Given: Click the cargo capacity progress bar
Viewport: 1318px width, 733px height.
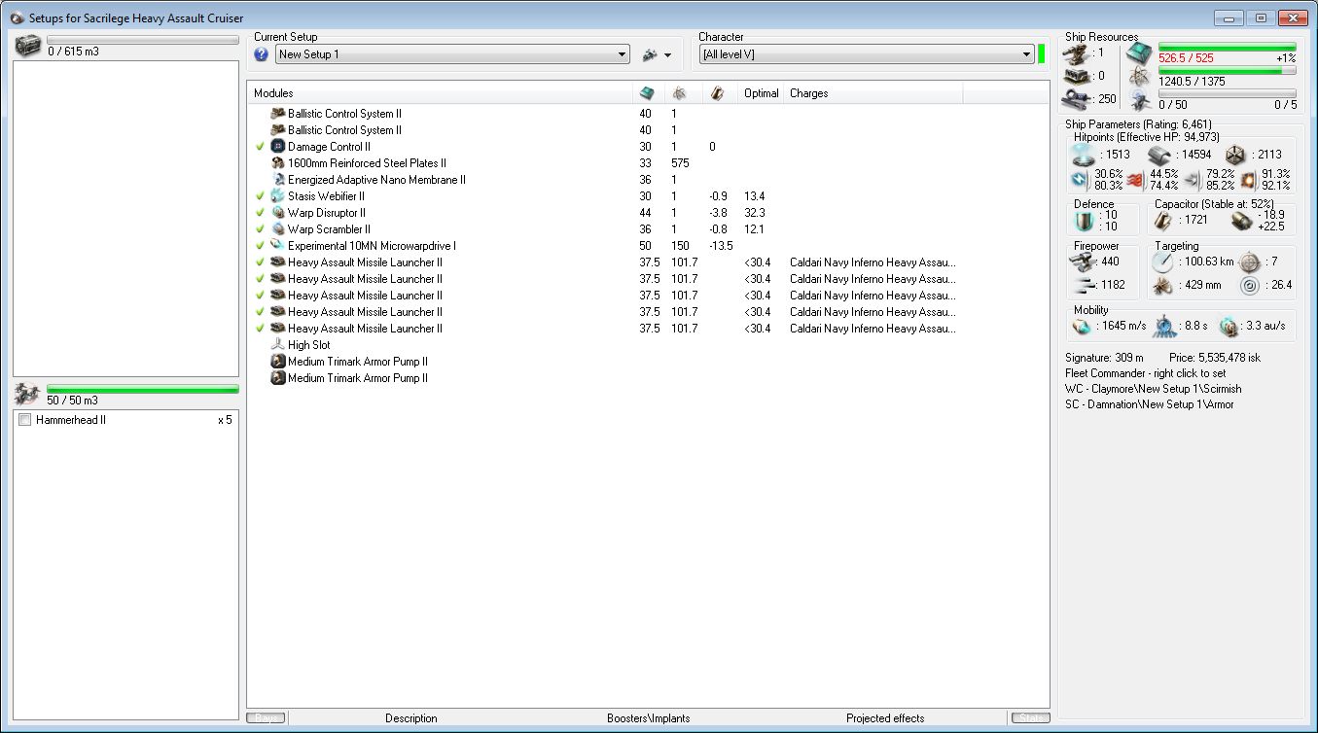Looking at the screenshot, I should pyautogui.click(x=143, y=40).
